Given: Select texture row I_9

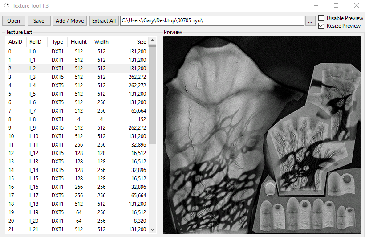Looking at the screenshot, I should tap(78, 128).
